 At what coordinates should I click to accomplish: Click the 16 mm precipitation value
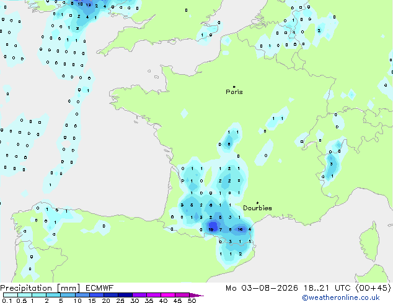pos(240,229)
